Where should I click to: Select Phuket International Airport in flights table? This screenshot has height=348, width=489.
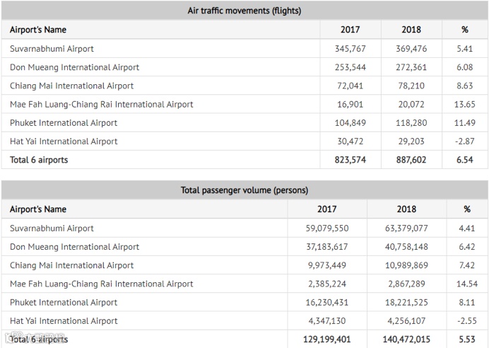point(64,122)
